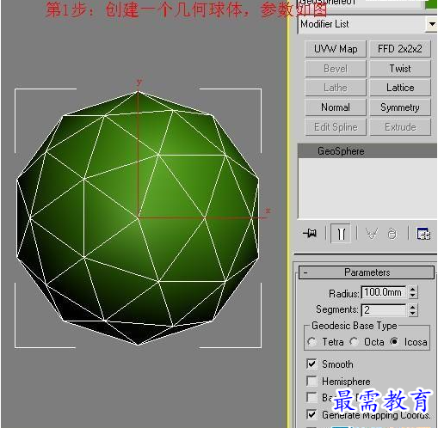Screen dimensions: 438x428
Task: Select the Octa base type
Action: [x=355, y=342]
